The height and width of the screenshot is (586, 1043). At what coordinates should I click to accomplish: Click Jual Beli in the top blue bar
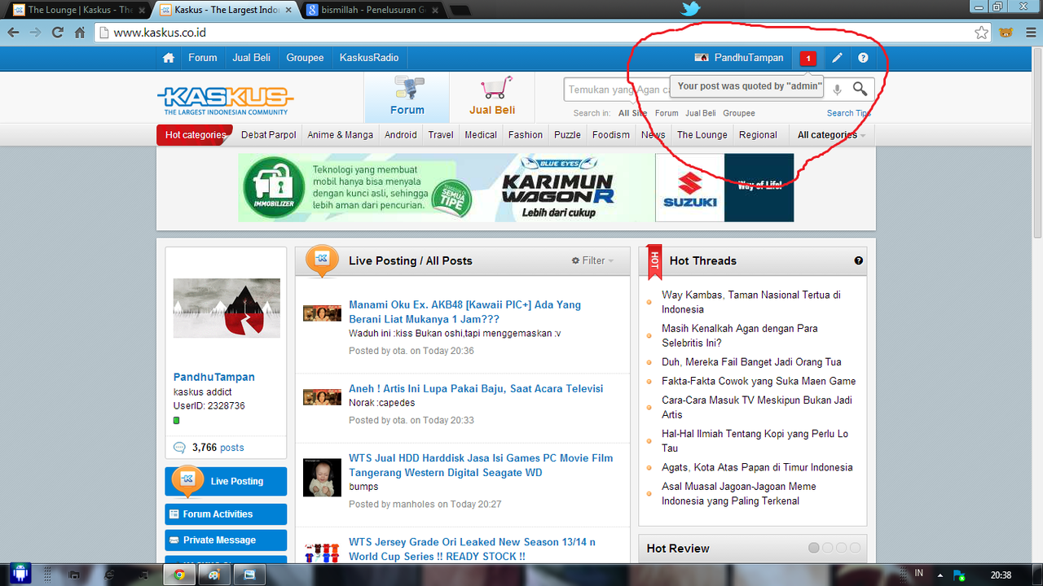(x=251, y=58)
